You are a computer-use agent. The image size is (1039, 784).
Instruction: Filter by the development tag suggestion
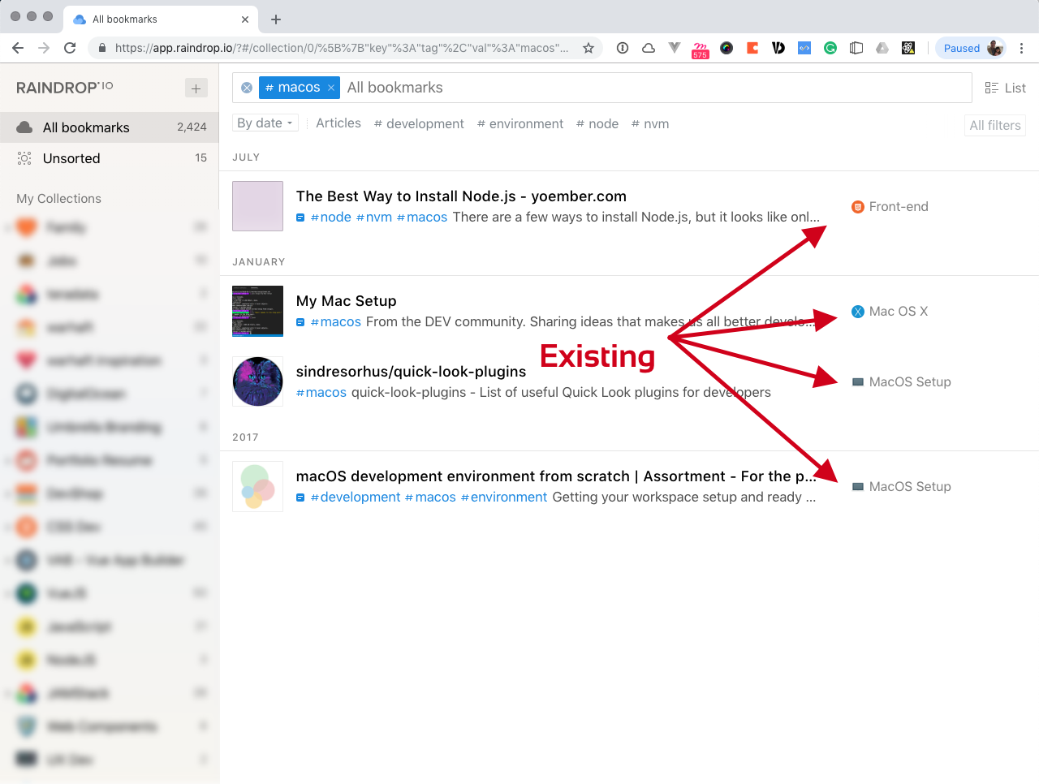click(x=419, y=123)
